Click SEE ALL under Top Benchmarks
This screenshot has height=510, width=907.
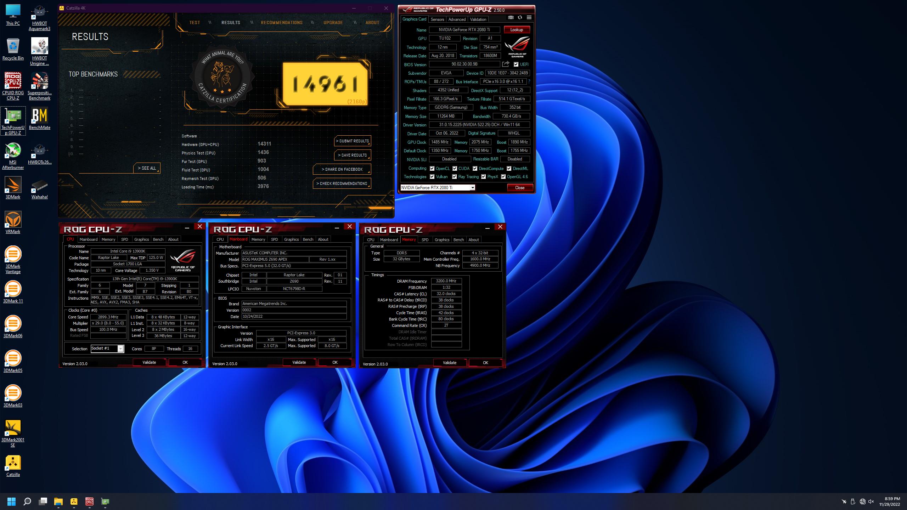tap(147, 168)
